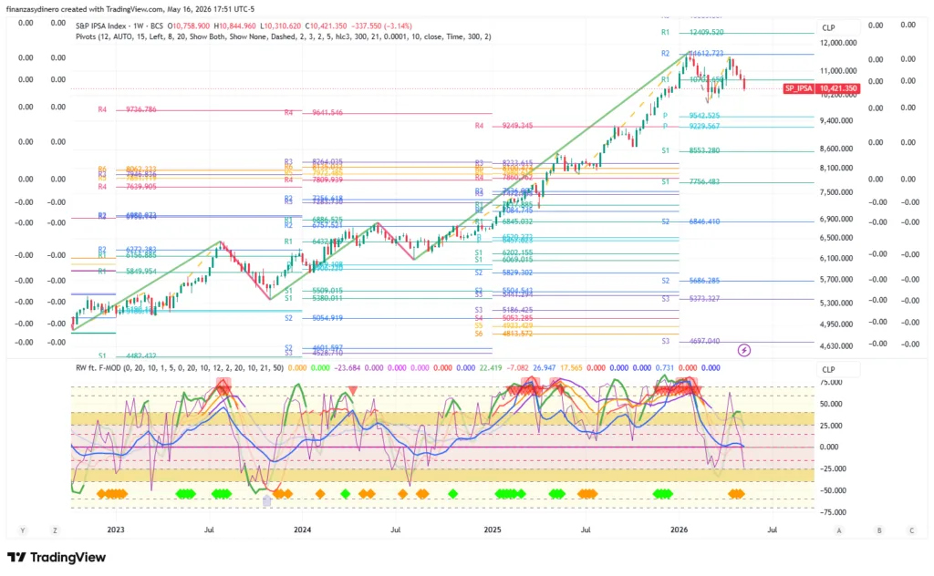Viewport: 934px width, 576px height.
Task: Click the A scale button
Action: pos(839,530)
